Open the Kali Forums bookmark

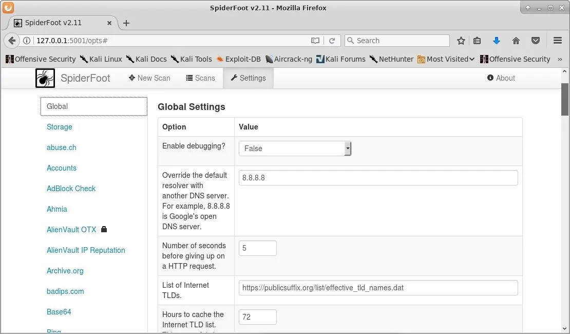(340, 59)
